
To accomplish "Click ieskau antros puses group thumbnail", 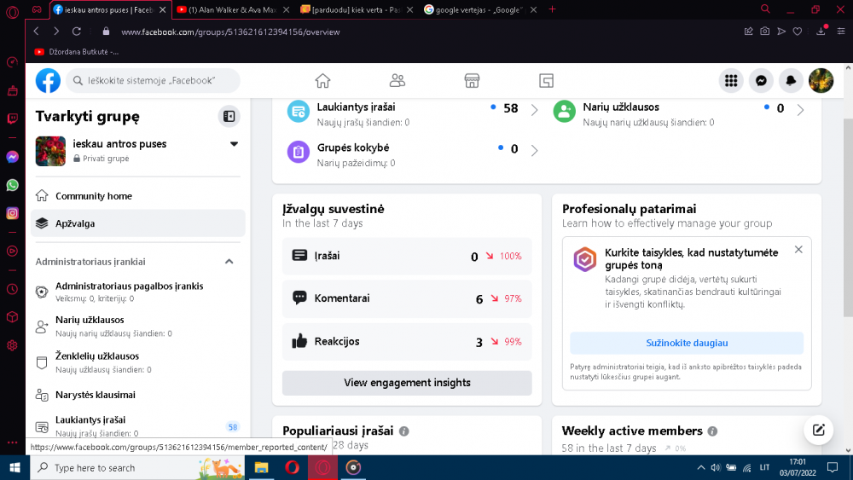I will (x=50, y=151).
